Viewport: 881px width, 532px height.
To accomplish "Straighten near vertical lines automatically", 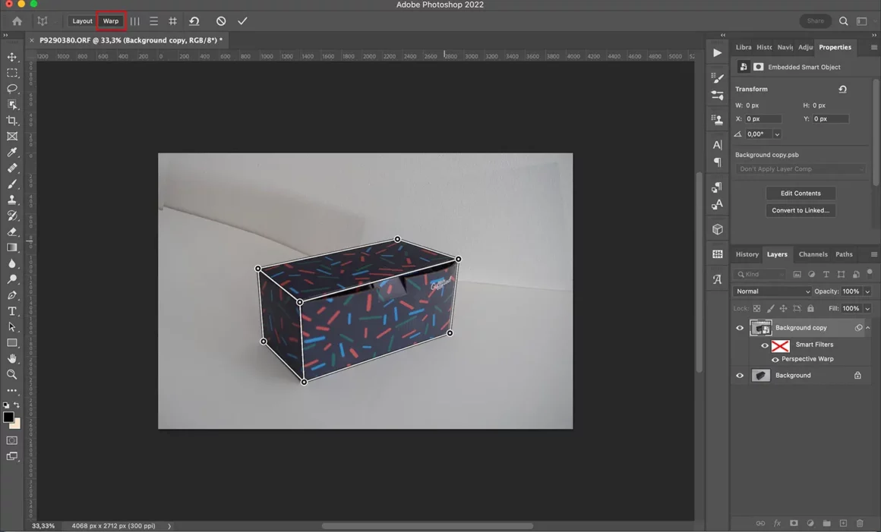I will tap(135, 20).
